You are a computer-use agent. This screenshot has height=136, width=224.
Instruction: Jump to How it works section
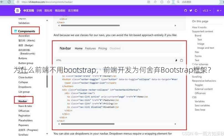click(x=199, y=27)
